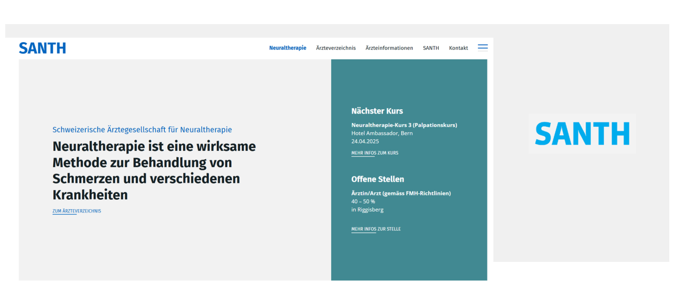Screen dimensions: 674x286
Task: Open Ärzteverzeichnis from the top navigation
Action: click(335, 48)
